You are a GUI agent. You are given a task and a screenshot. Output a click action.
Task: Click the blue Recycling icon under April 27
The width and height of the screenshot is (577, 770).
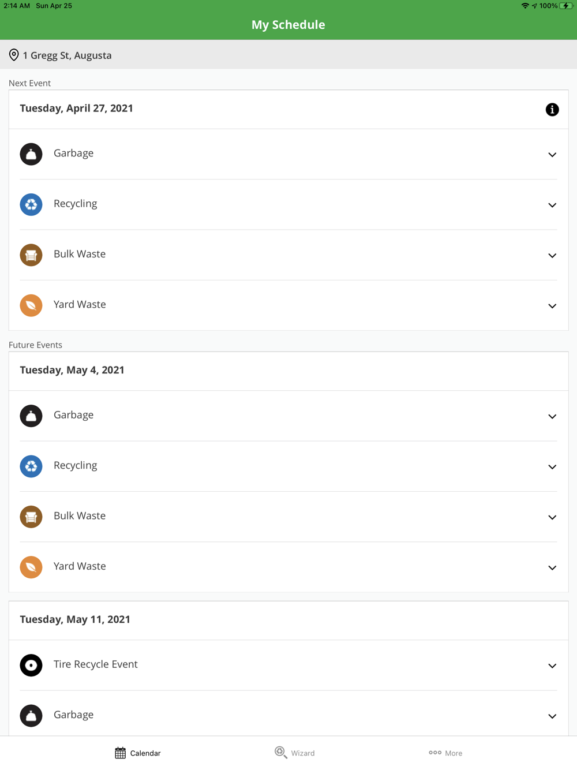point(31,204)
